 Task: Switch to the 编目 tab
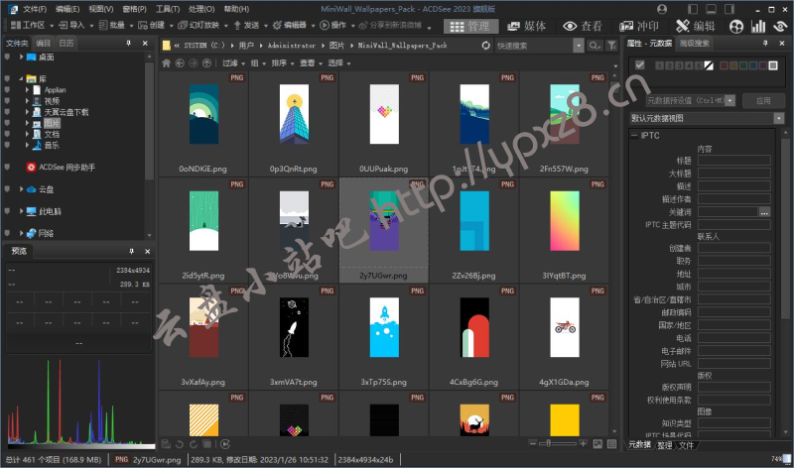click(x=44, y=44)
